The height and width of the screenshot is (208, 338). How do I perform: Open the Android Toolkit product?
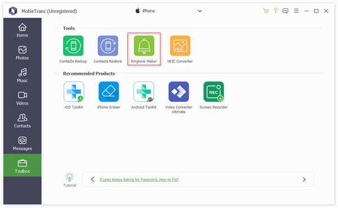coord(144,92)
